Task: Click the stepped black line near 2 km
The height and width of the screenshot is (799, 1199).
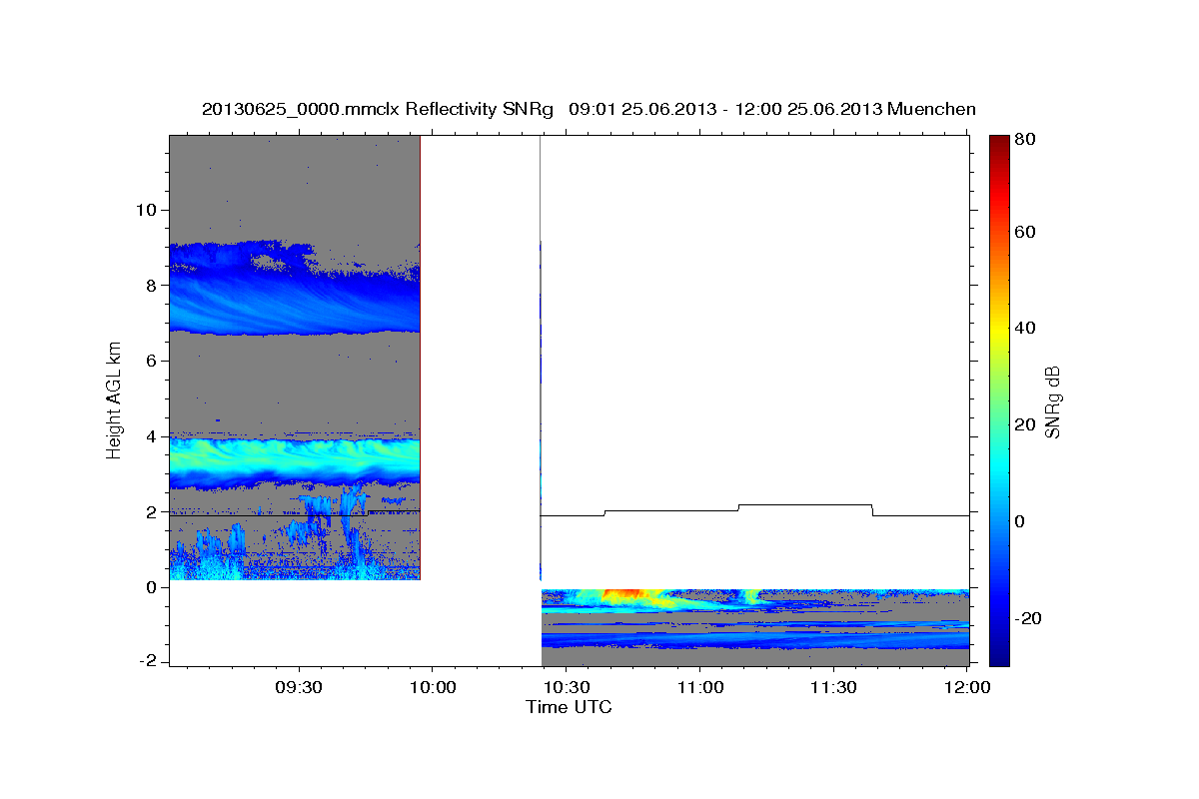Action: point(754,510)
